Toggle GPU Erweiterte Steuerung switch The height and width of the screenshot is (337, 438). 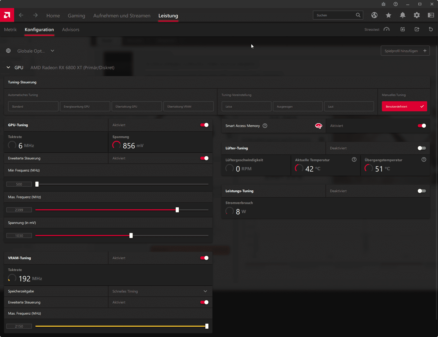point(204,158)
